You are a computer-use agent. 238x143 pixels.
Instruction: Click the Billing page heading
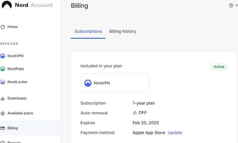point(80,6)
